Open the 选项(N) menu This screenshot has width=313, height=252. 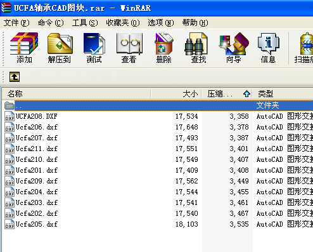pos(161,23)
